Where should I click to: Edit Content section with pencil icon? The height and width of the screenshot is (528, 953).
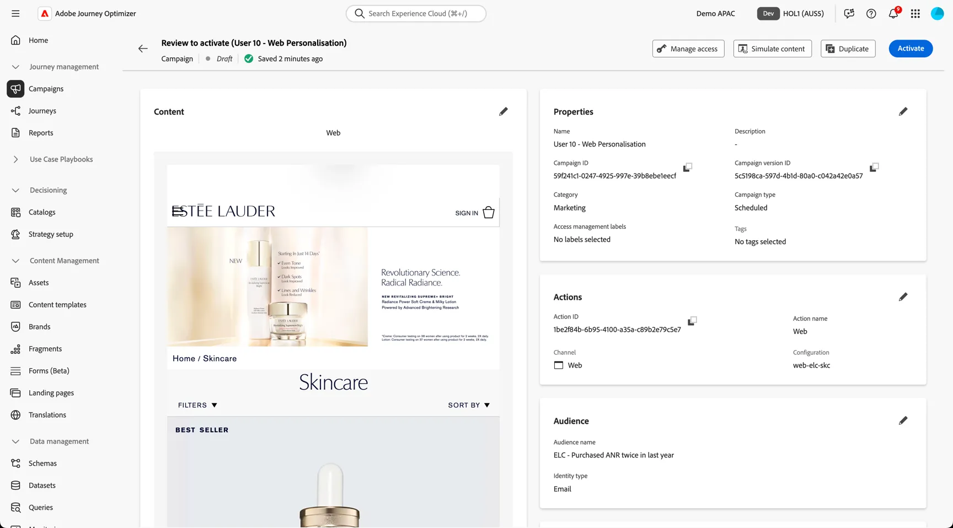[503, 111]
